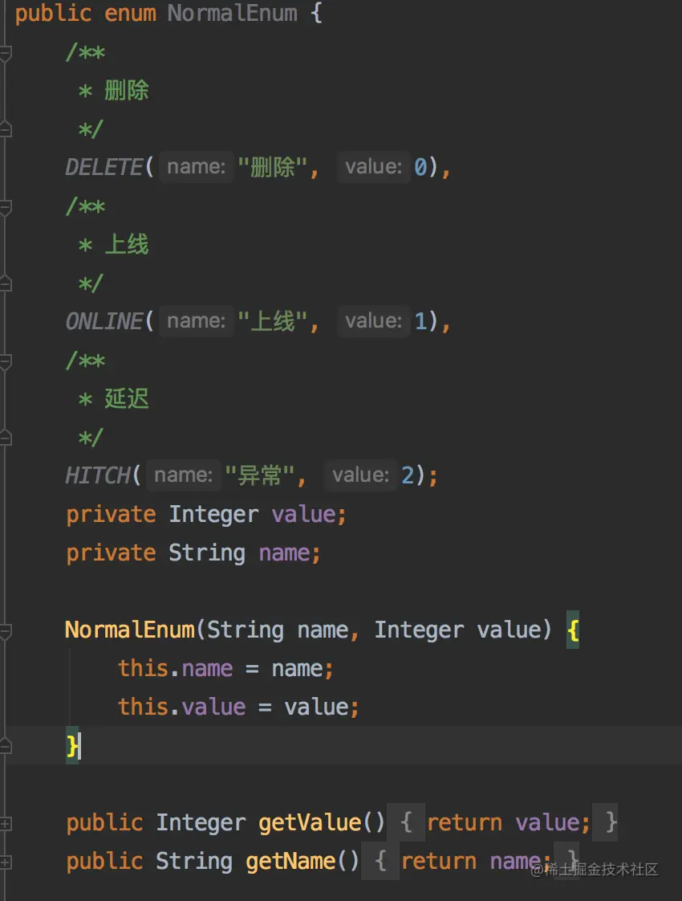This screenshot has height=901, width=682.
Task: Click the String type in the private field declaration
Action: pyautogui.click(x=207, y=552)
